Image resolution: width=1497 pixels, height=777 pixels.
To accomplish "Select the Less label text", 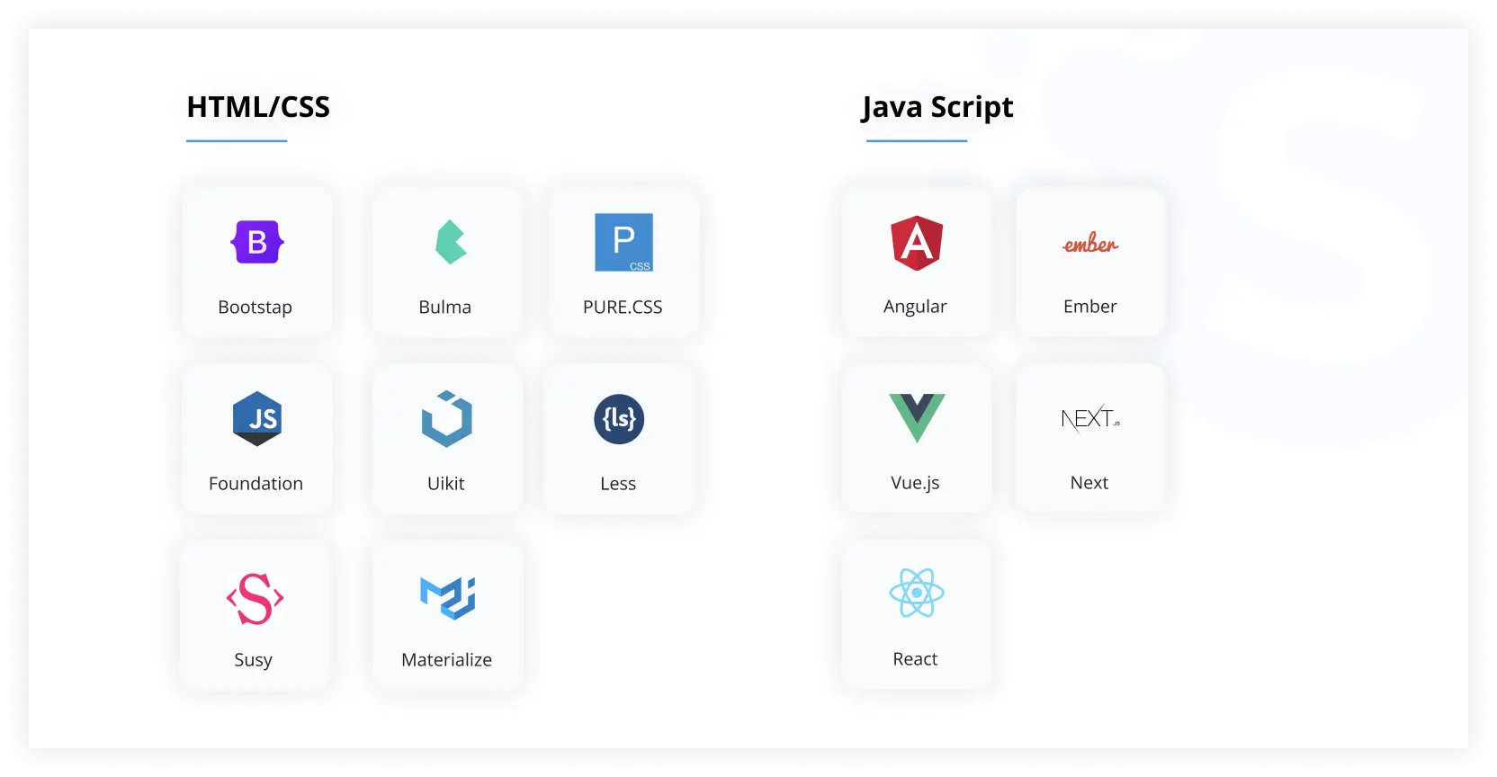I will 618,483.
